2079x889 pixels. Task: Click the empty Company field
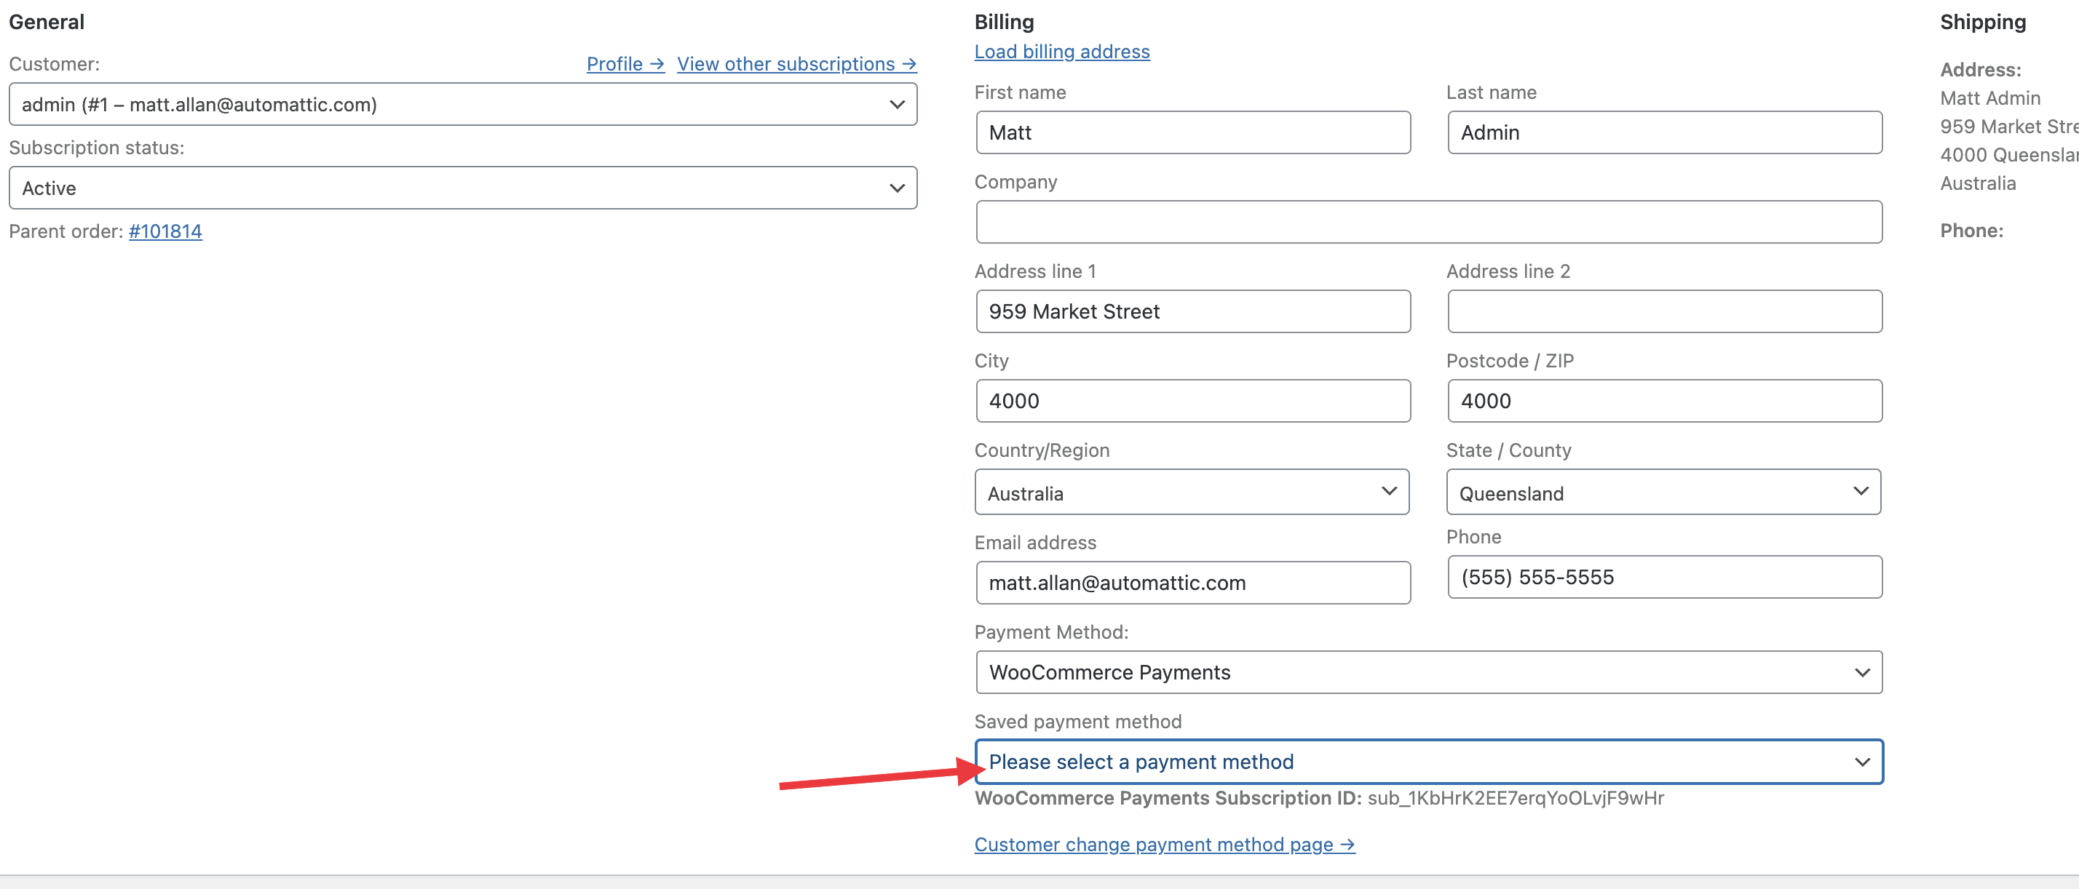point(1427,222)
